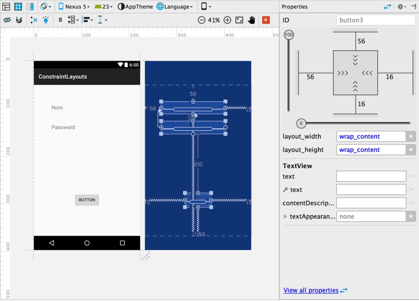Open the Pack dropdown
Viewport: 419px width, 301px height.
click(73, 20)
